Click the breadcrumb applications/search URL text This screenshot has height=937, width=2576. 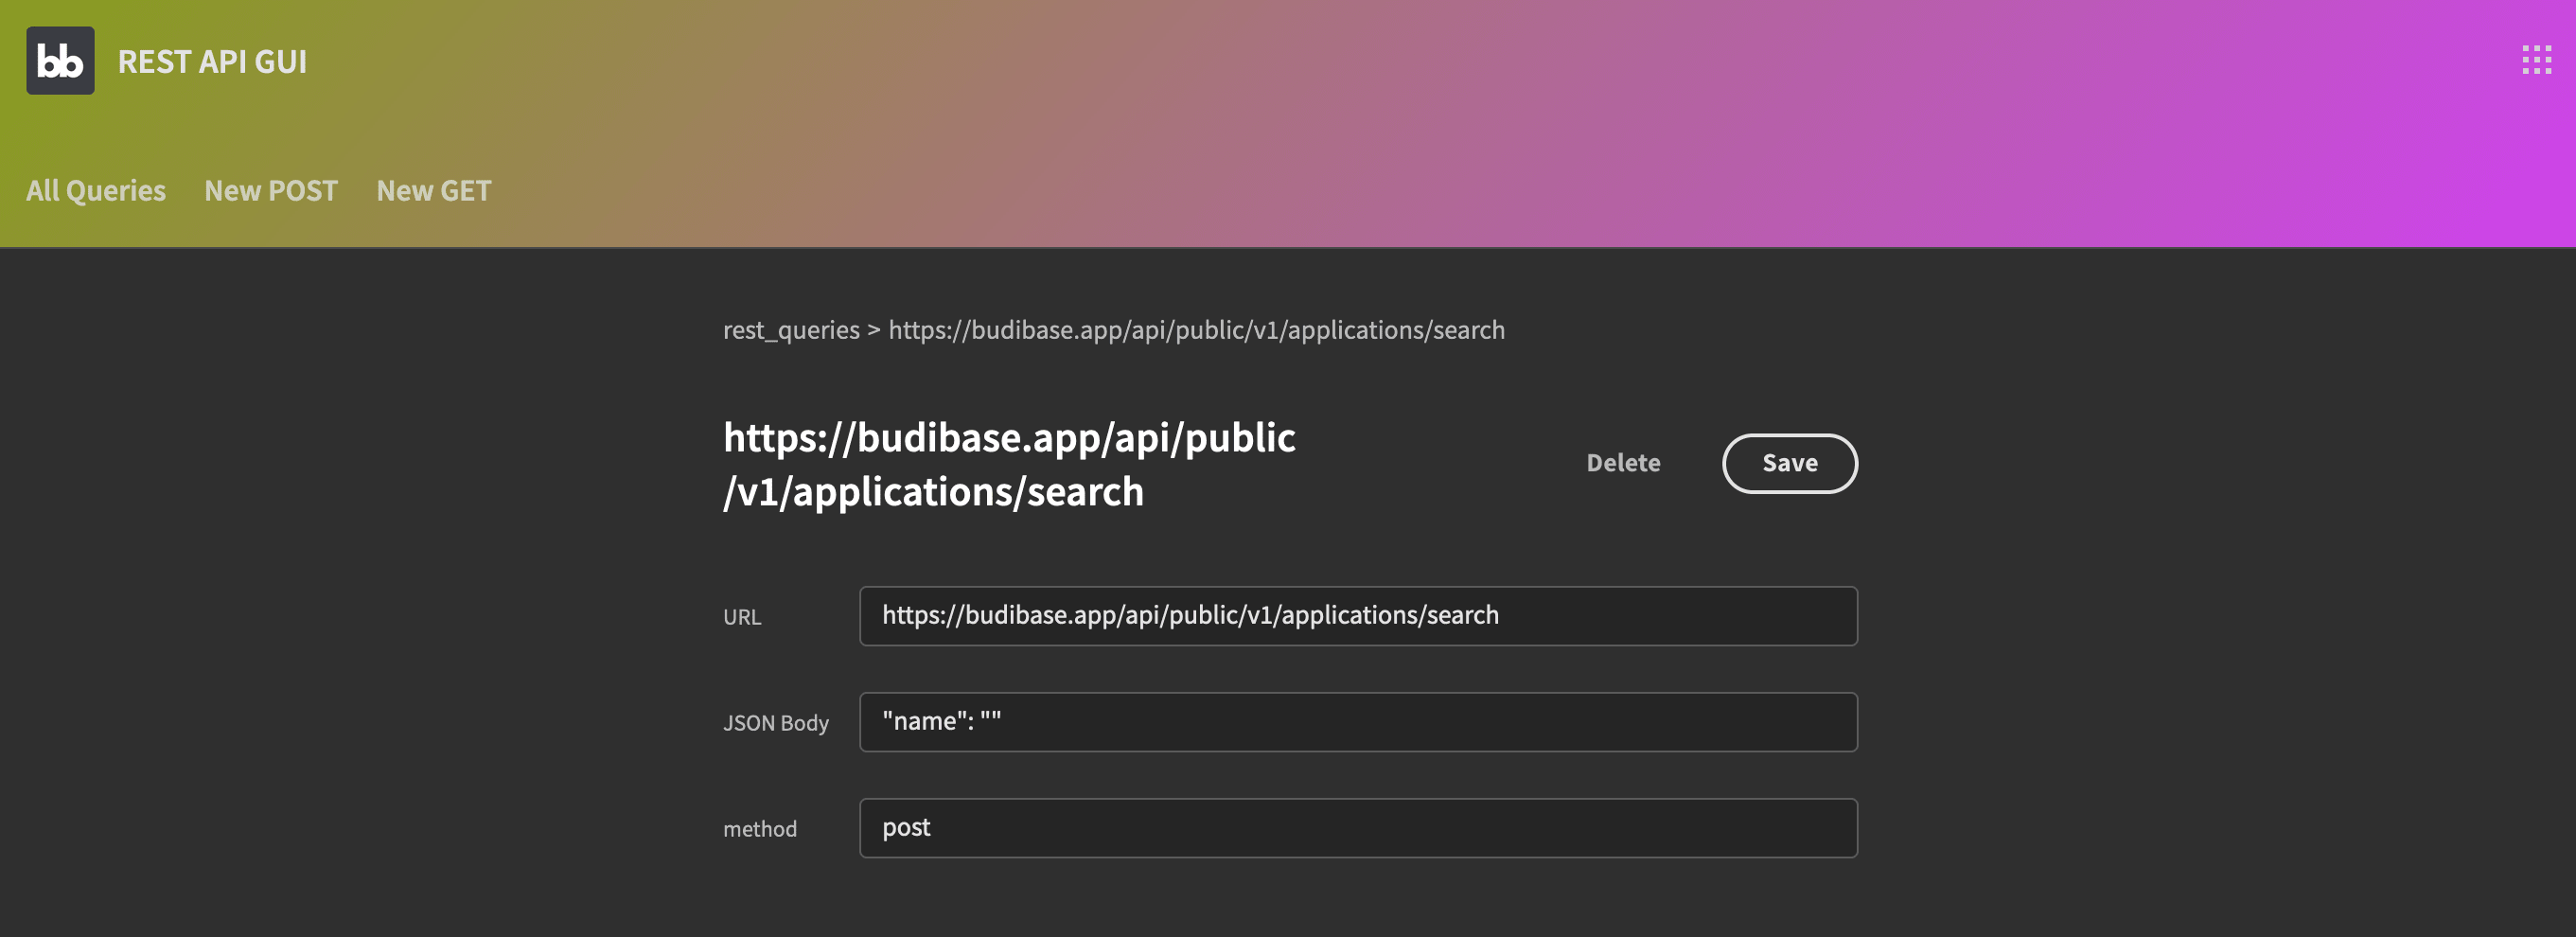point(1196,330)
